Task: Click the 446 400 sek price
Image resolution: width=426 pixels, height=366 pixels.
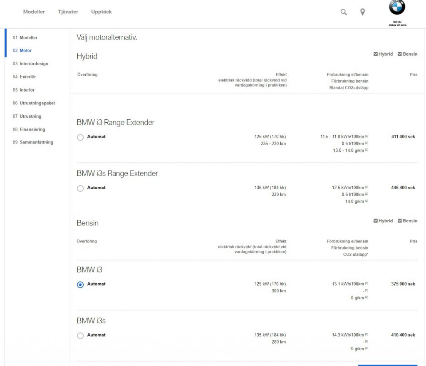Action: 403,188
